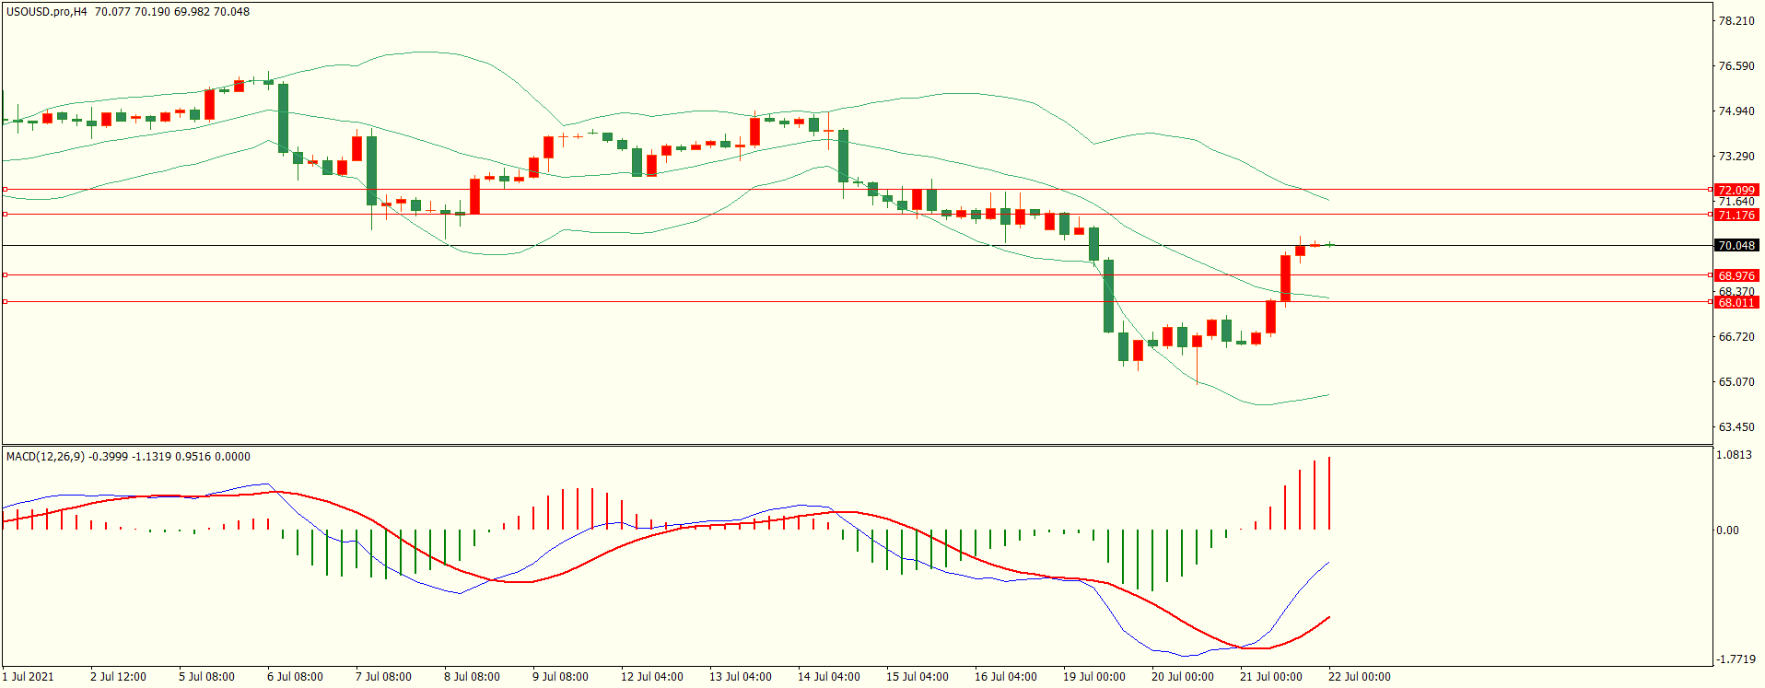Image resolution: width=1765 pixels, height=688 pixels.
Task: Click the 14 Jul 04:00 time label
Action: (x=828, y=677)
